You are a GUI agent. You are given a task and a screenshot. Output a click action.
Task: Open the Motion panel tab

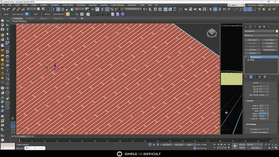click(260, 27)
